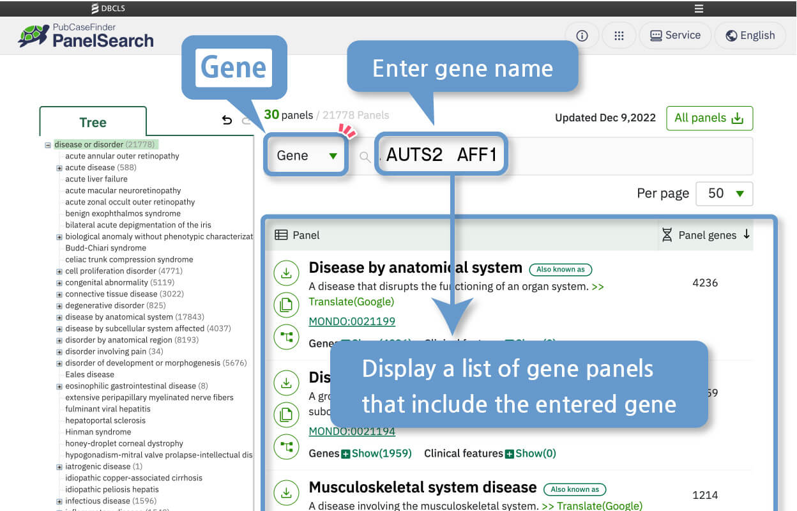The height and width of the screenshot is (511, 797).
Task: Expand biological anomaly without phenotypic characterization node
Action: click(x=59, y=237)
